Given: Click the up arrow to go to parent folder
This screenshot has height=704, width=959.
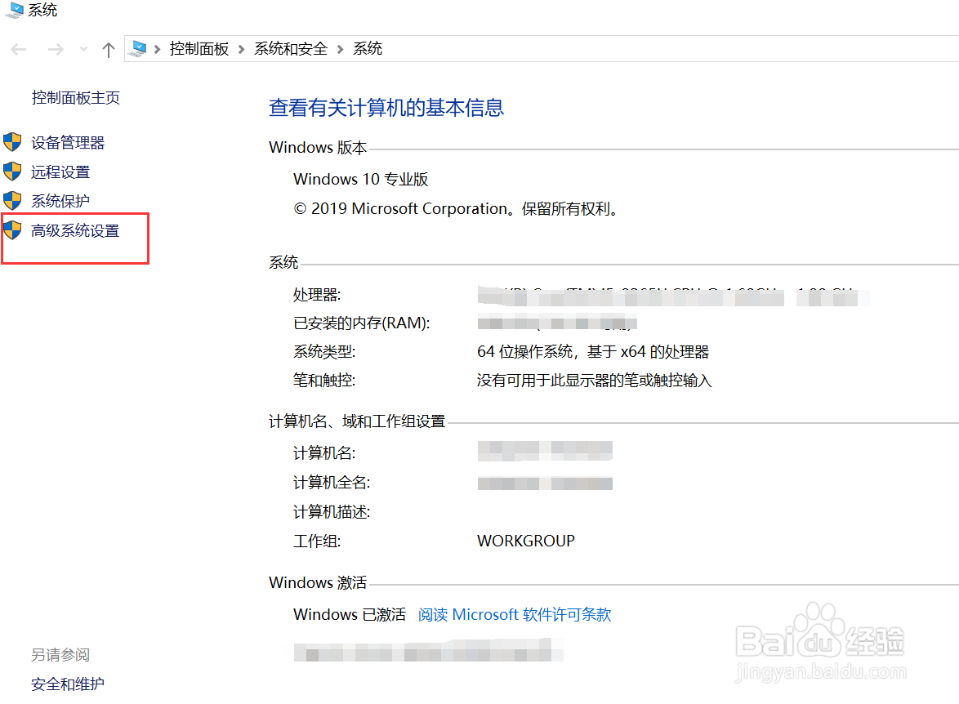Looking at the screenshot, I should [x=108, y=49].
